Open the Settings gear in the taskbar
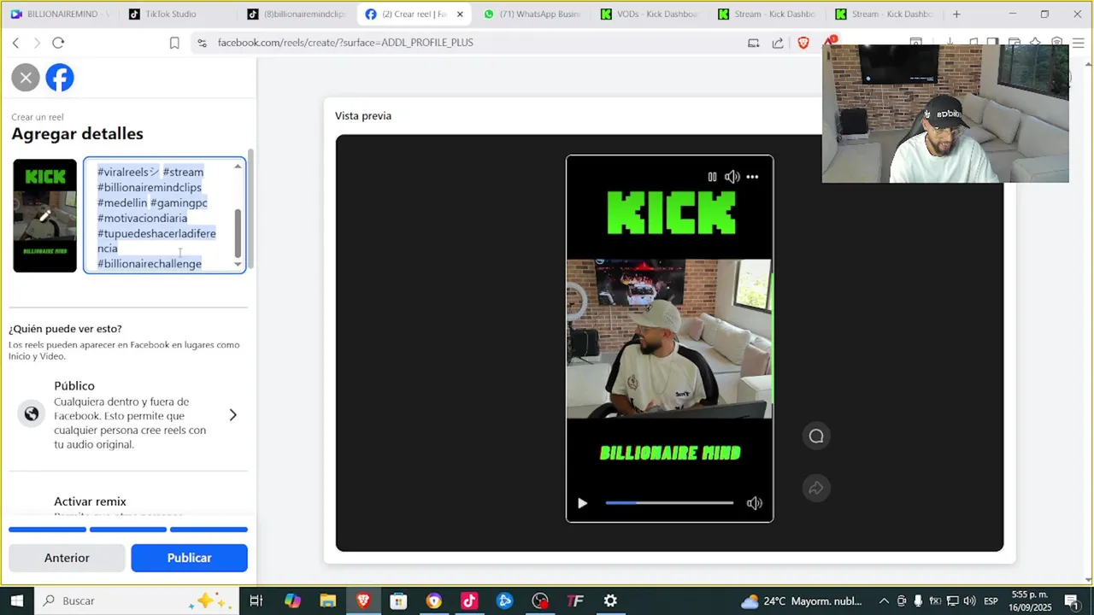 610,600
